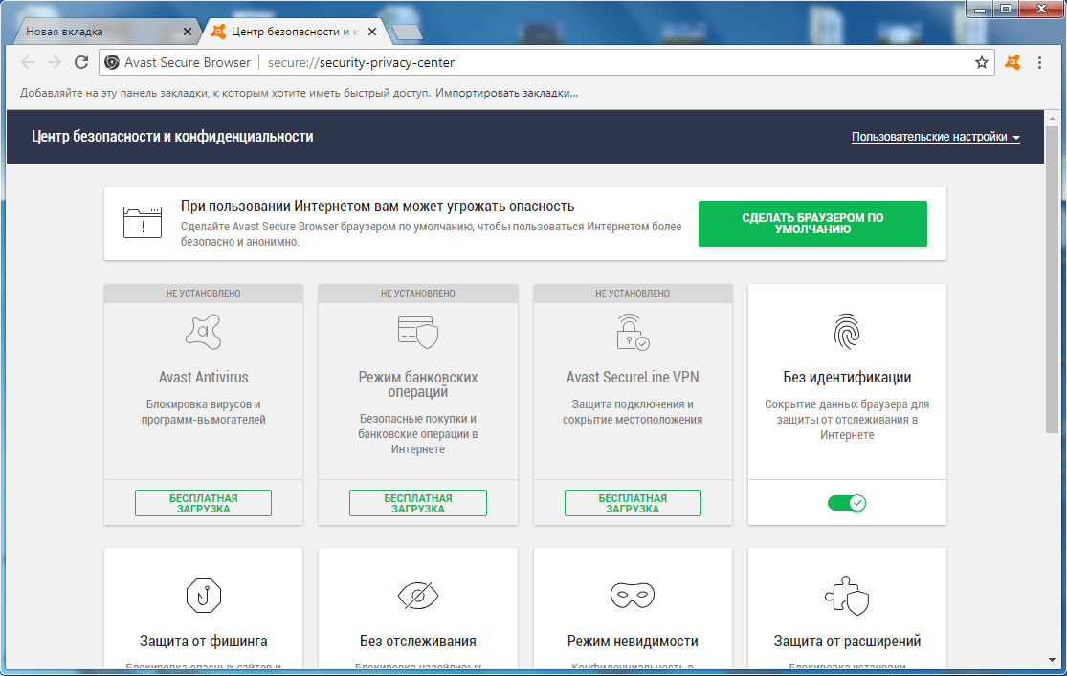Click the Avast Antivirus title text

pos(204,377)
